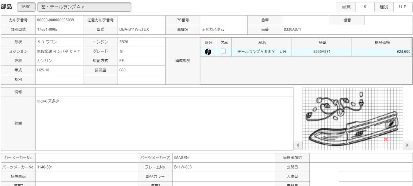Show next part diagram with right arrow
The height and width of the screenshot is (186, 413).
click(x=408, y=145)
